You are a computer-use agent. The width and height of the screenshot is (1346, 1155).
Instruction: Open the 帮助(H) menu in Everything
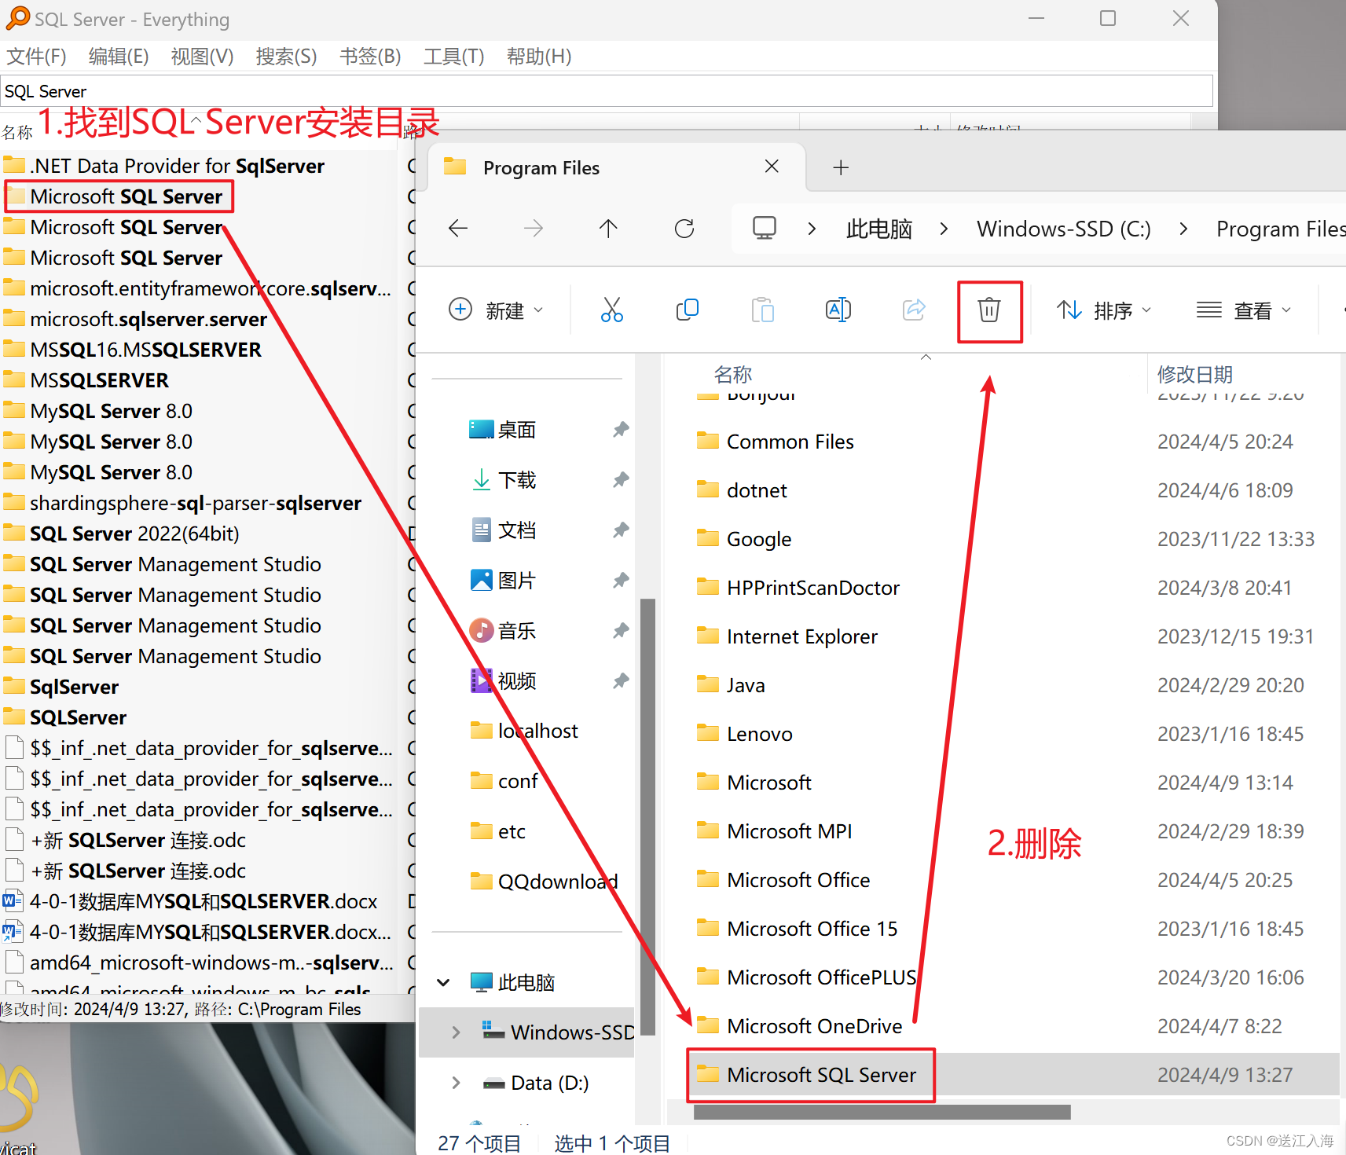(538, 57)
